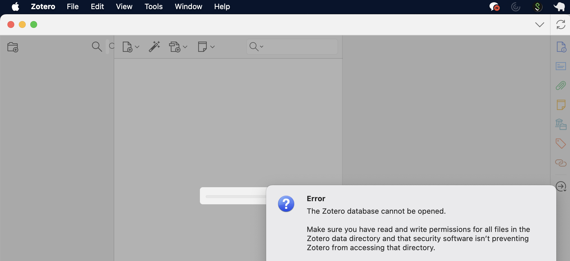Click the question mark error dialog icon
This screenshot has width=570, height=261.
pyautogui.click(x=286, y=204)
